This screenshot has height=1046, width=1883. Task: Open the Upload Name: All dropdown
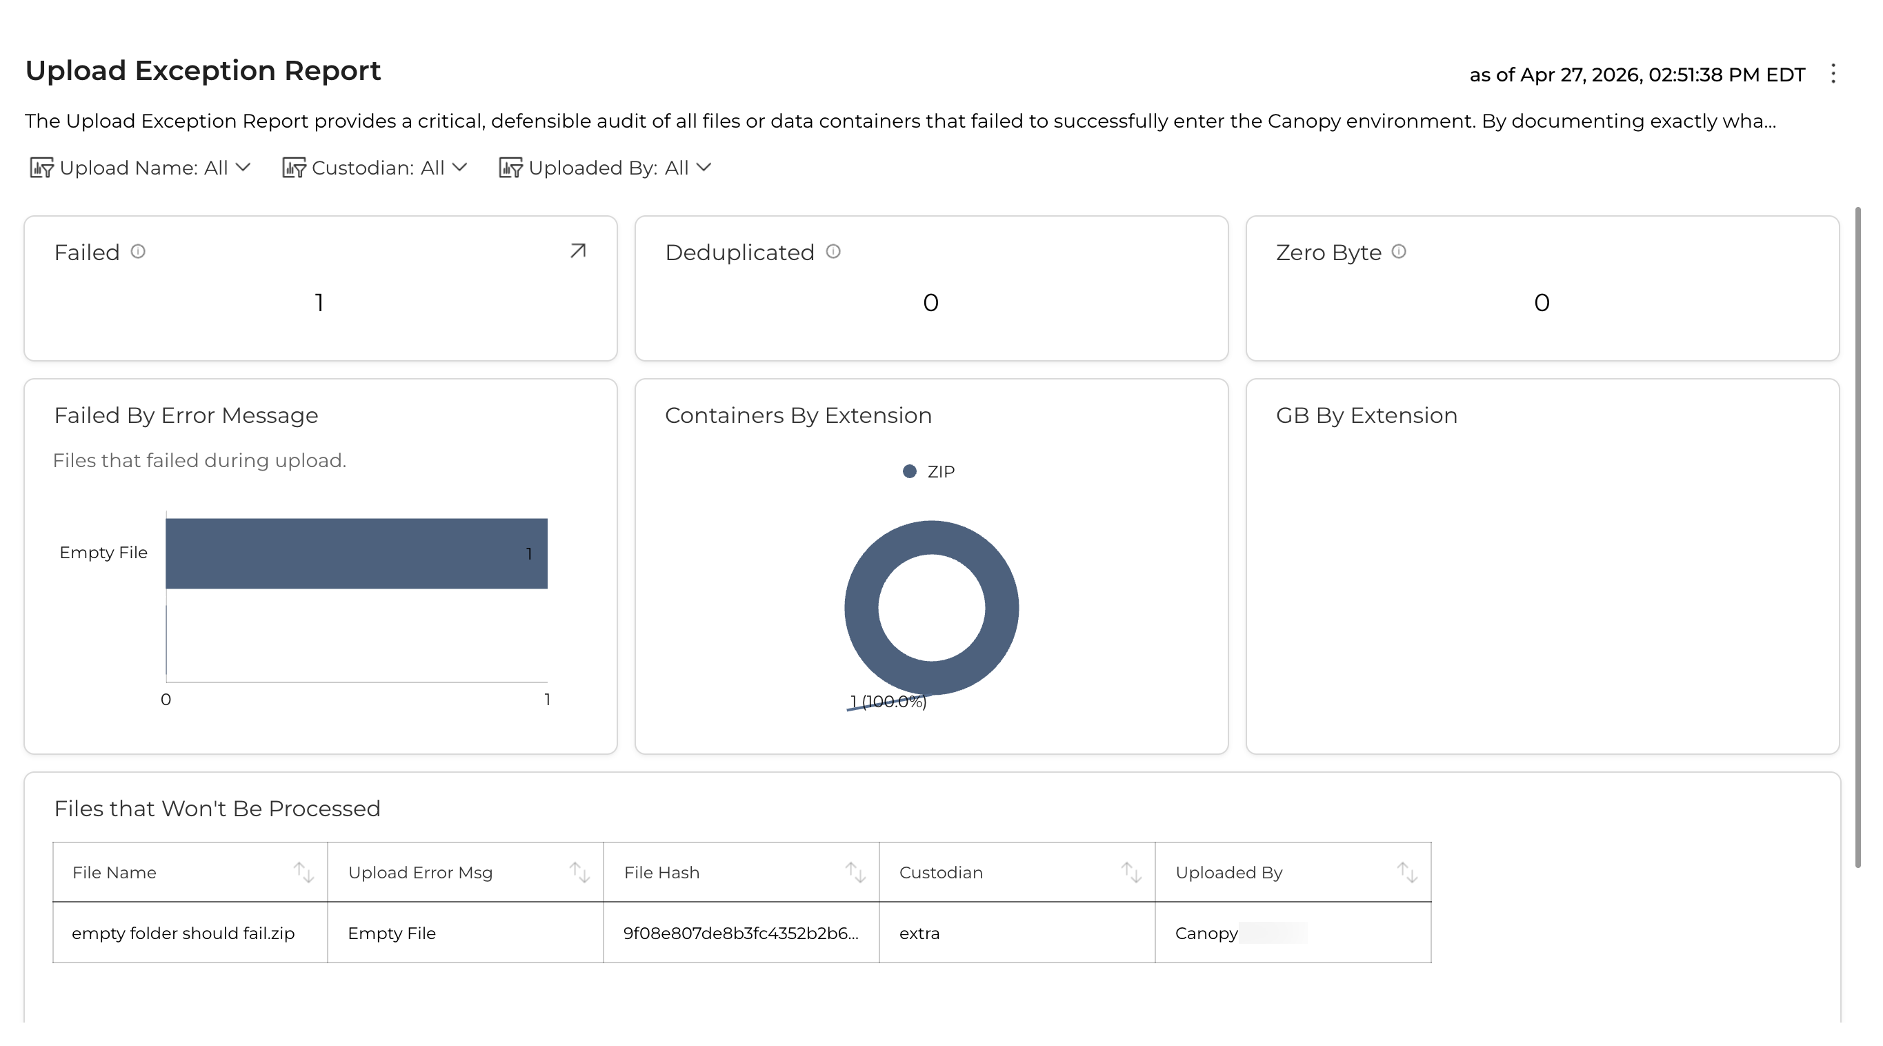coord(155,168)
